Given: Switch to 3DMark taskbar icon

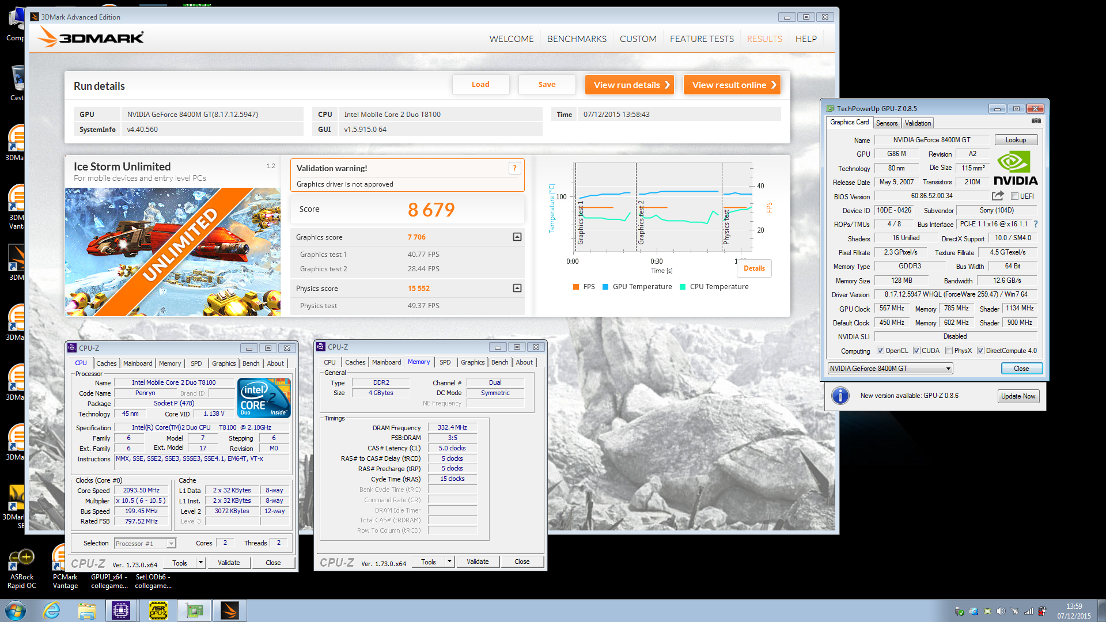Looking at the screenshot, I should click(230, 610).
